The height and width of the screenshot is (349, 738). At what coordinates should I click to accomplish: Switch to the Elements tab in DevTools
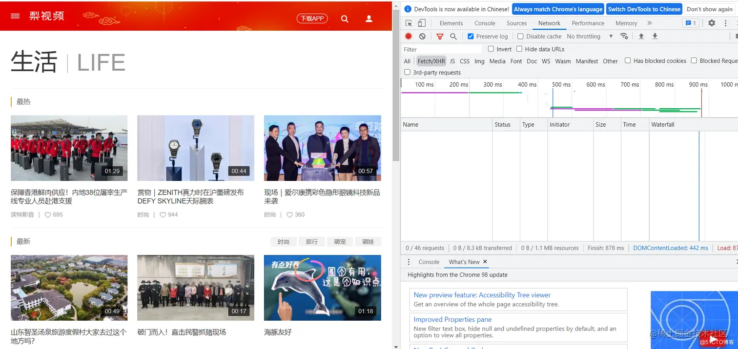[x=451, y=23]
